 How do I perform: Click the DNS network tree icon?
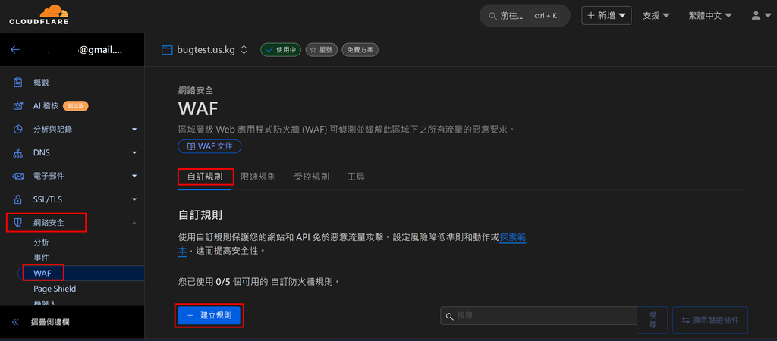pyautogui.click(x=18, y=152)
